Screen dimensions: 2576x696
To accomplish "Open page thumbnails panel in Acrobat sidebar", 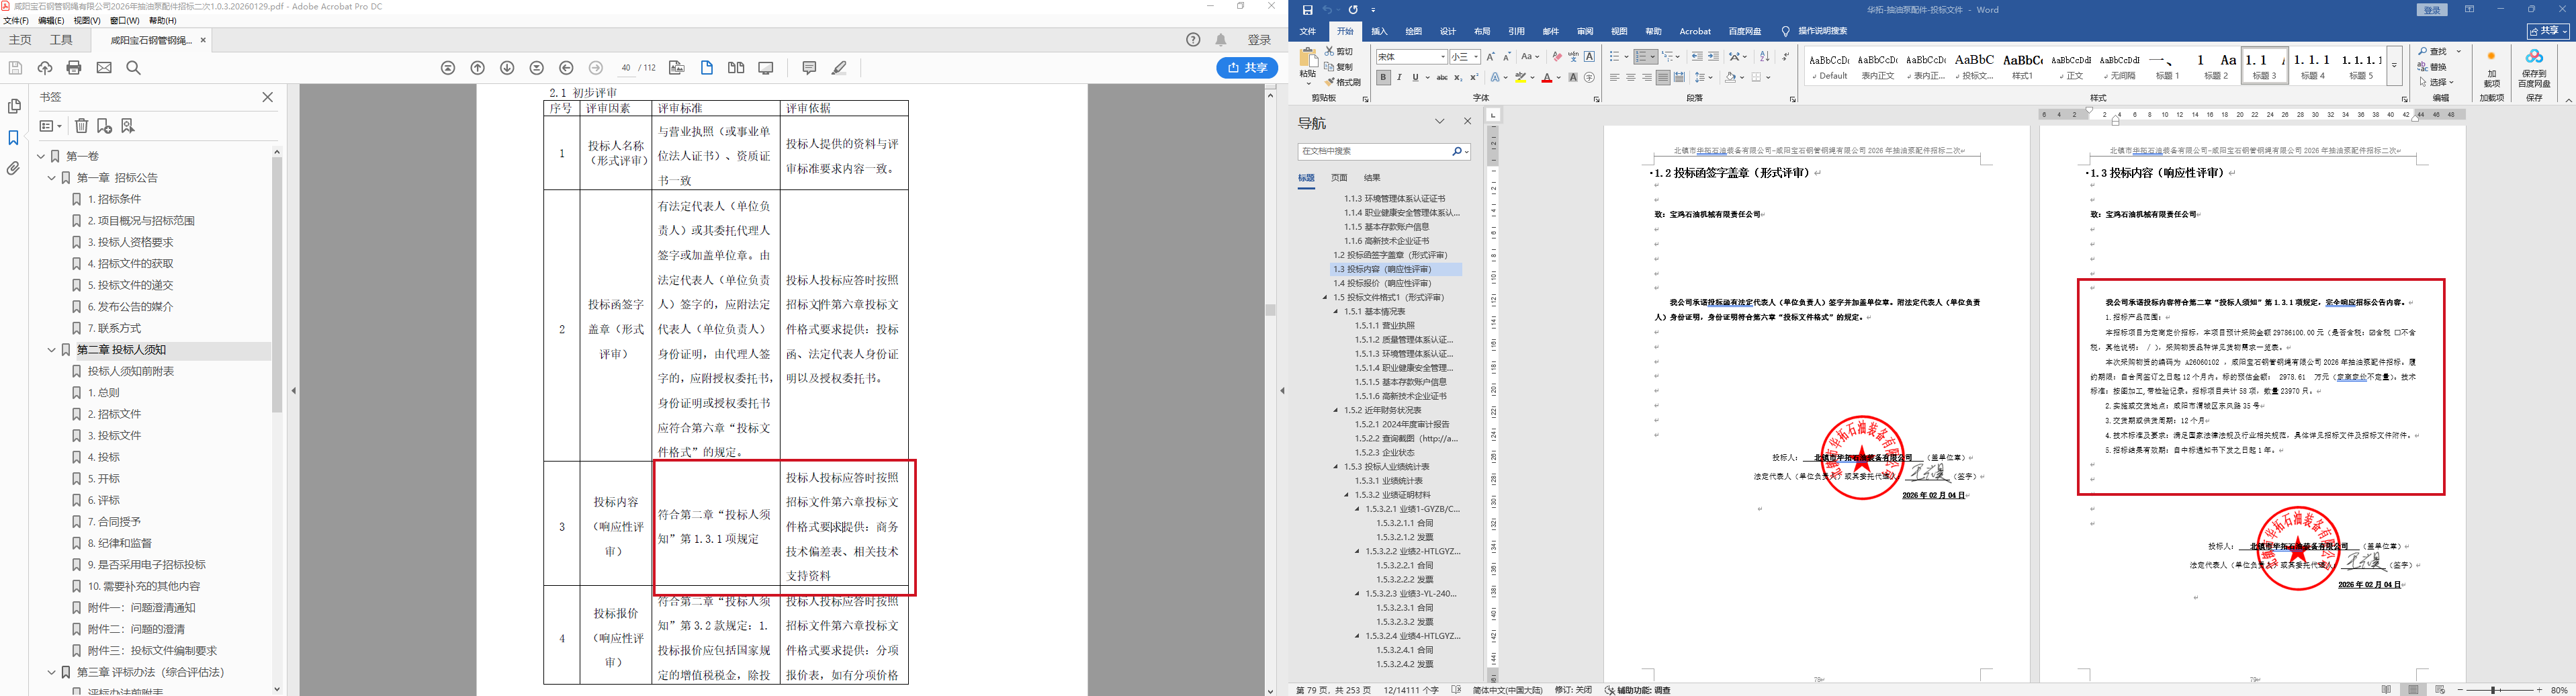I will (x=14, y=106).
